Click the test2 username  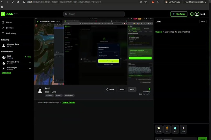click(x=203, y=14)
